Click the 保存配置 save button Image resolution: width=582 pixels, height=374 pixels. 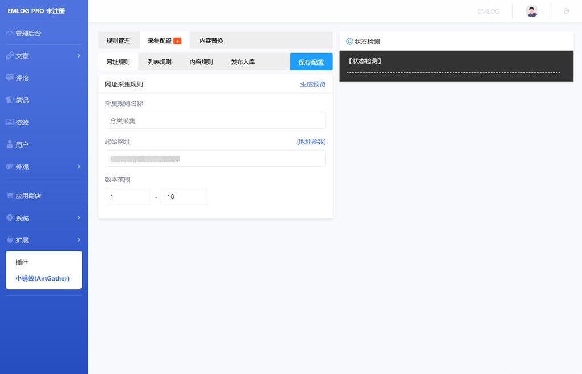[311, 61]
